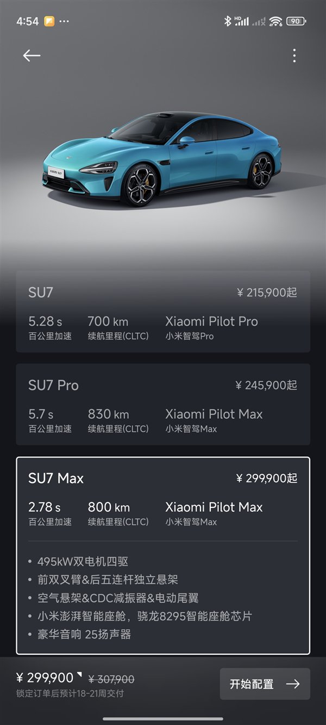This screenshot has height=725, width=326.
Task: Tap the Wi-Fi status icon
Action: point(276,21)
